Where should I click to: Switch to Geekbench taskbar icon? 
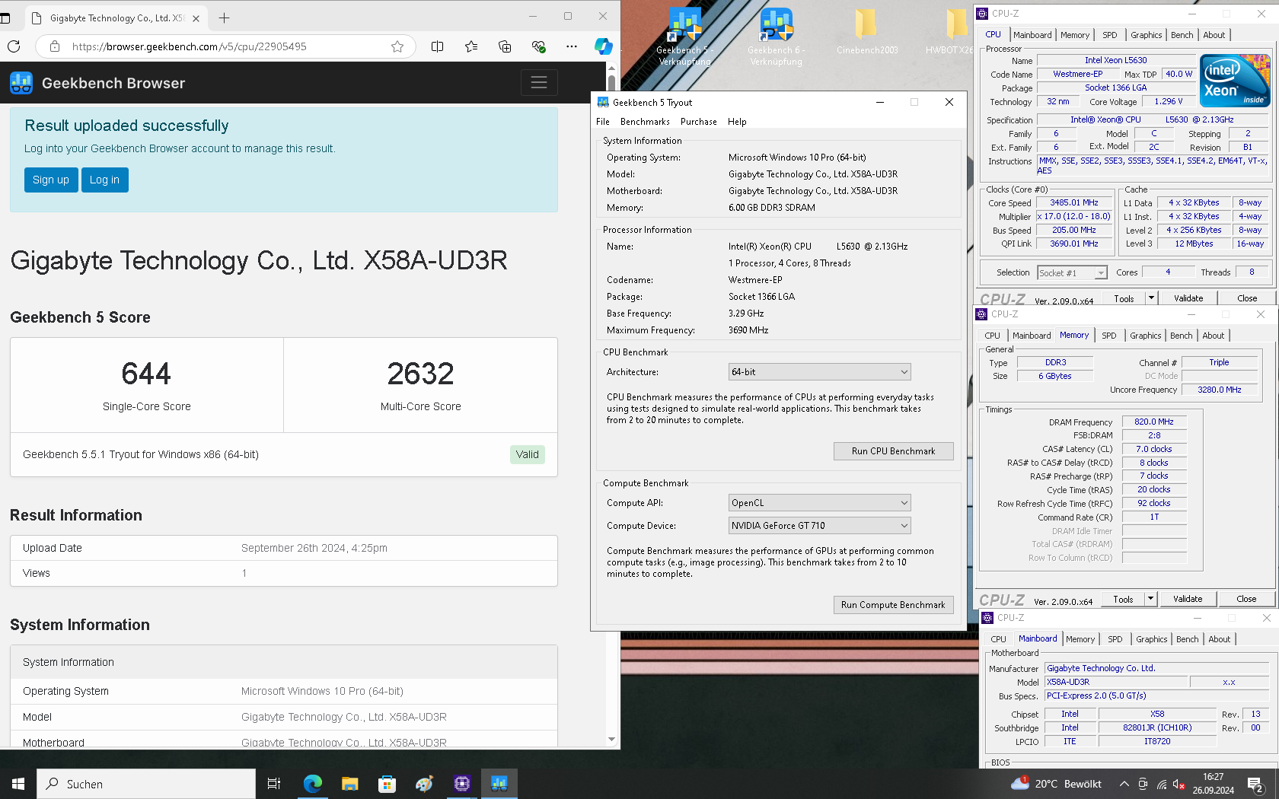pyautogui.click(x=499, y=784)
